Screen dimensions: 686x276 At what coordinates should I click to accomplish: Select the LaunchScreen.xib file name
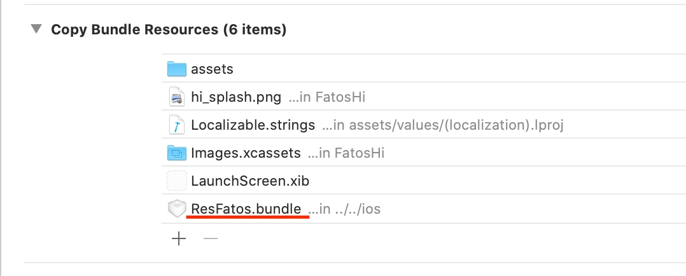point(250,181)
